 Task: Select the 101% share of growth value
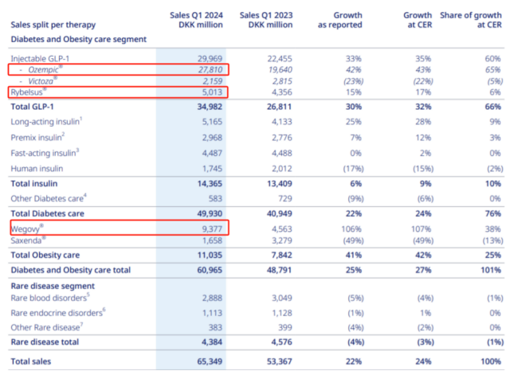pyautogui.click(x=491, y=271)
